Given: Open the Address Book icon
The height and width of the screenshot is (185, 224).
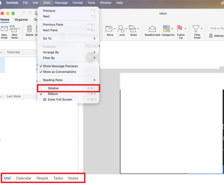Looking at the screenshot, I should [x=211, y=36].
